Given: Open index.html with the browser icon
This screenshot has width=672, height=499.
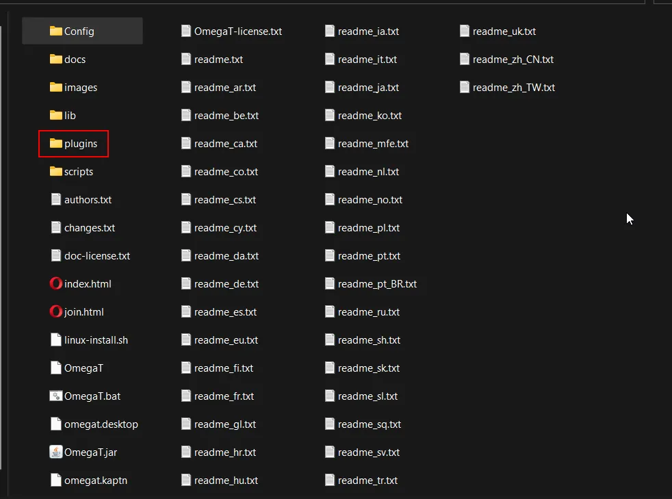Looking at the screenshot, I should (x=86, y=283).
